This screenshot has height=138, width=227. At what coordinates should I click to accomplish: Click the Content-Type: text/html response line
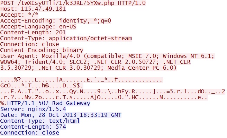click(40, 121)
